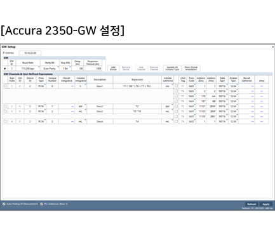This screenshot has height=229, width=275.
Task: Open the Even Parity dropdown
Action: pos(50,69)
